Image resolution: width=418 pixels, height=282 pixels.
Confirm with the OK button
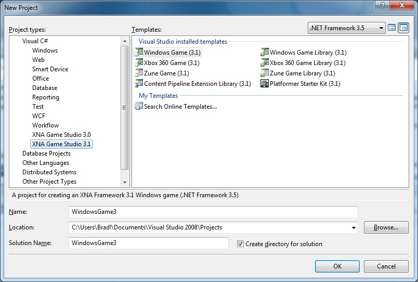337,266
